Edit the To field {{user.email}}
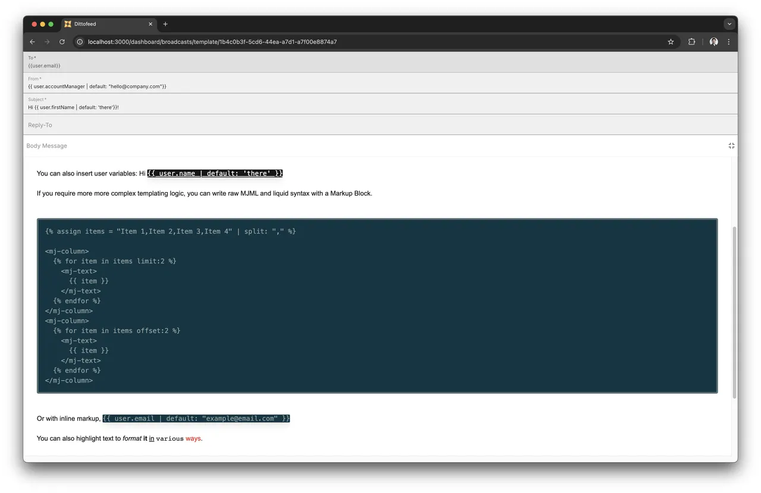The height and width of the screenshot is (493, 761). (380, 62)
